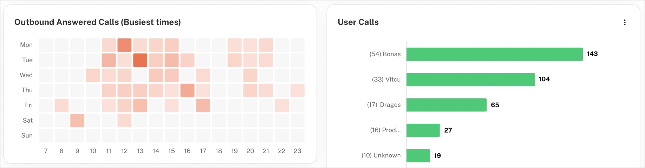Click the Saturday 9:00 heatmap cell
645x168 pixels.
pyautogui.click(x=77, y=121)
